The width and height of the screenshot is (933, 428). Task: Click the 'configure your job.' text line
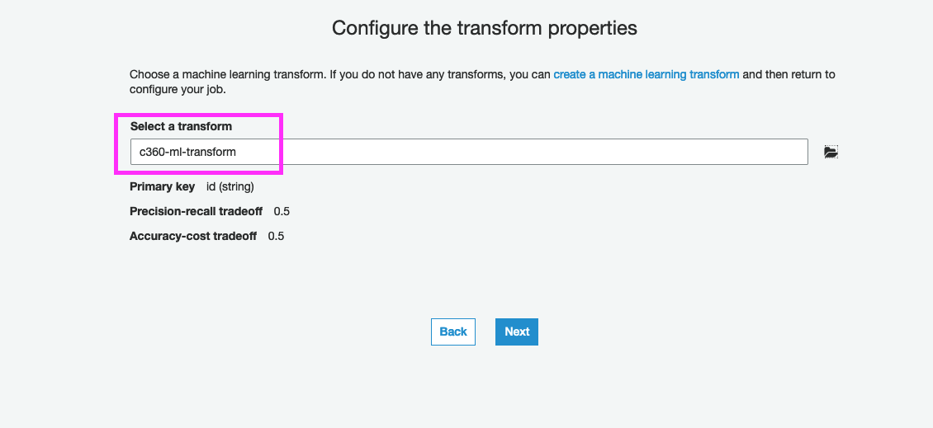[x=178, y=89]
